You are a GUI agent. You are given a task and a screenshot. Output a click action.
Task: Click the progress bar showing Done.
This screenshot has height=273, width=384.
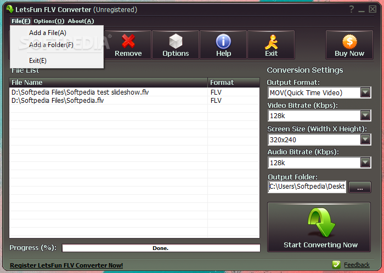pyautogui.click(x=161, y=248)
